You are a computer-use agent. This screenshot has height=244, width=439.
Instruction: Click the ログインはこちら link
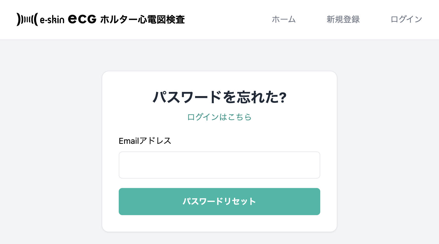(x=219, y=117)
